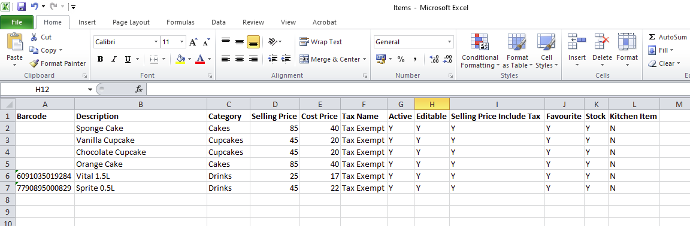Open the Font dialog launcher
Viewport: 690px width, 226px height.
coord(210,75)
